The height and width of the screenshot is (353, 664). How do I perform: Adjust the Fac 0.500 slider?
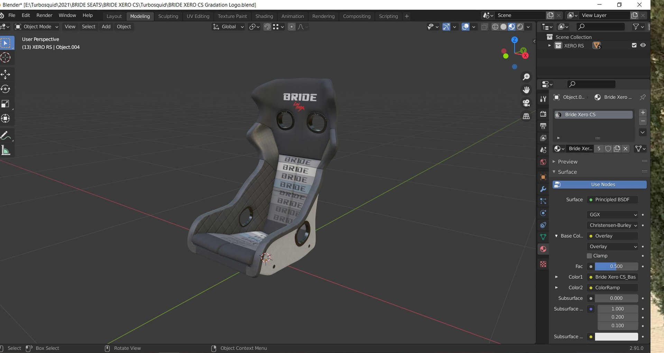pyautogui.click(x=616, y=266)
